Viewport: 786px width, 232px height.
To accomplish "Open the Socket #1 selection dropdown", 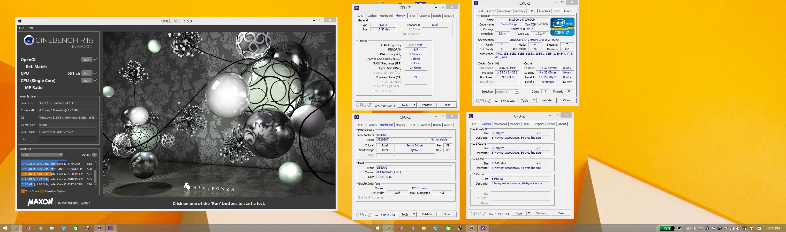I will click(x=507, y=92).
